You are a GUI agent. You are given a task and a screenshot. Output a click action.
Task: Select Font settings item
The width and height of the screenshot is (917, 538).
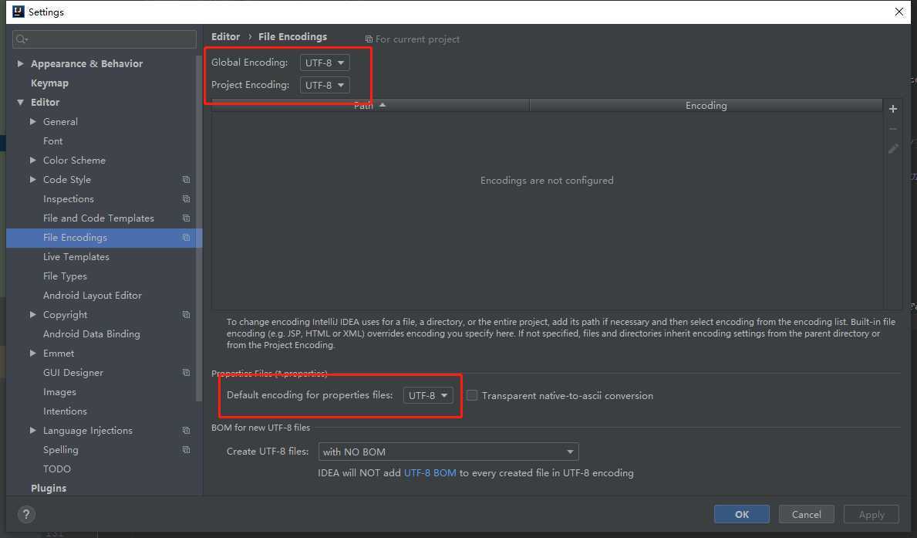click(52, 141)
